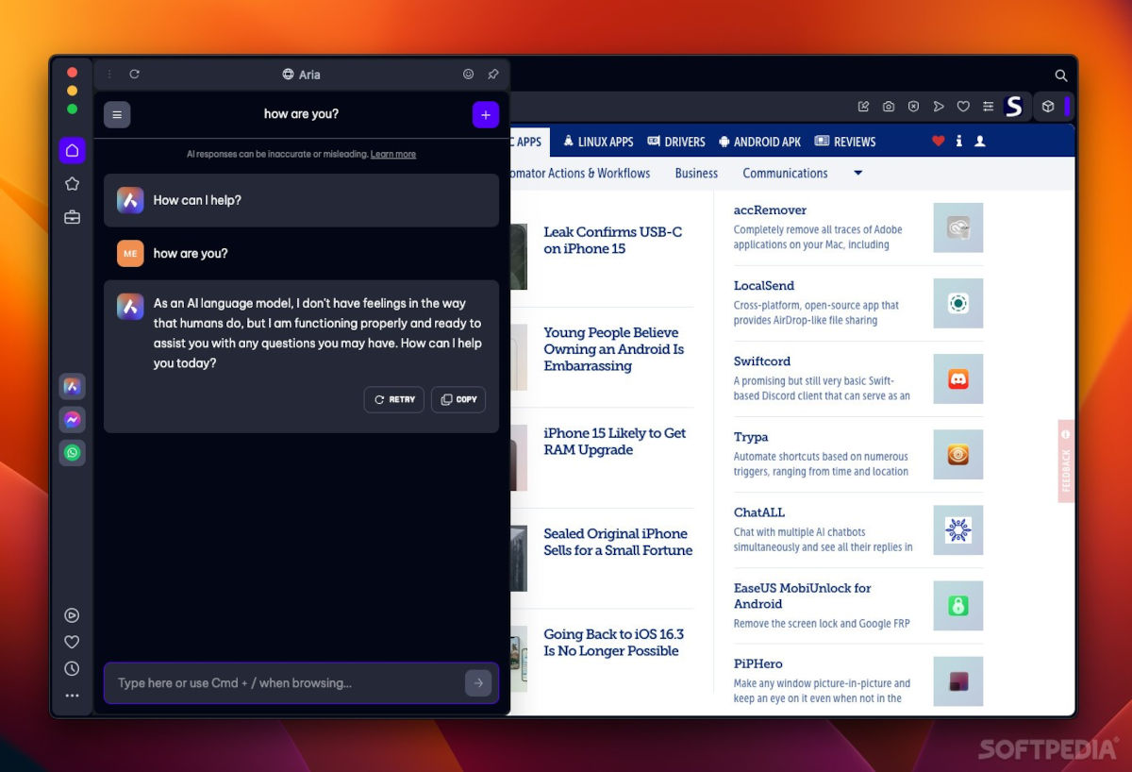Screen dimensions: 1132x772
Task: Click the EaseUS MobiUnlock lock thumbnail
Action: (x=958, y=605)
